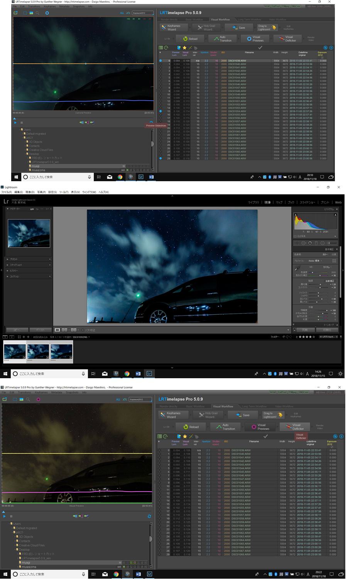Toggle the ソフト校正 checkbox in Lightroom toolbar
348x581 pixels.
[x=83, y=330]
